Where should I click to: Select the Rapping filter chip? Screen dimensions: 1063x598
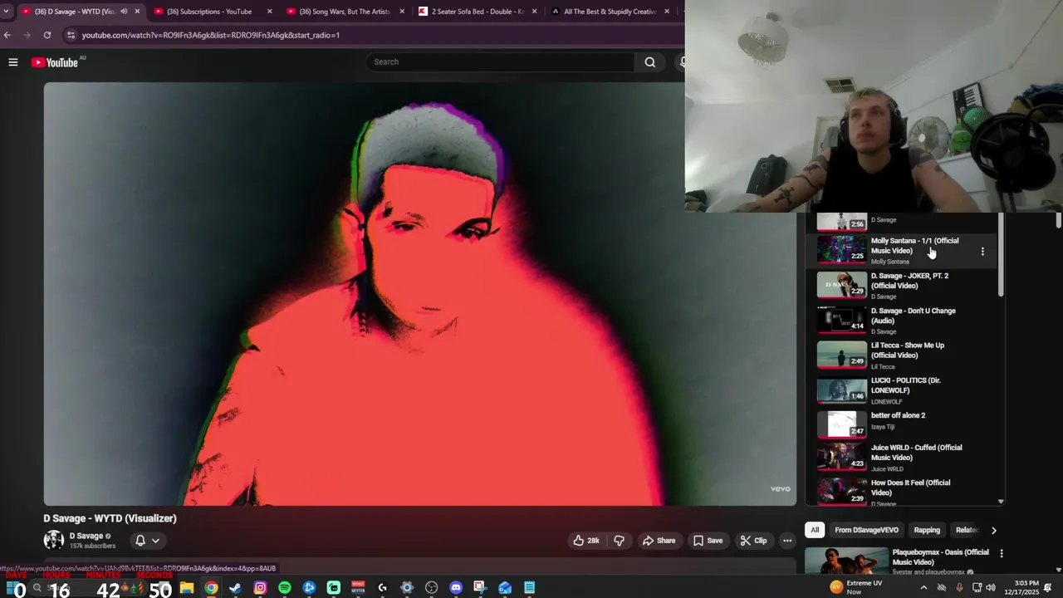[x=927, y=530]
